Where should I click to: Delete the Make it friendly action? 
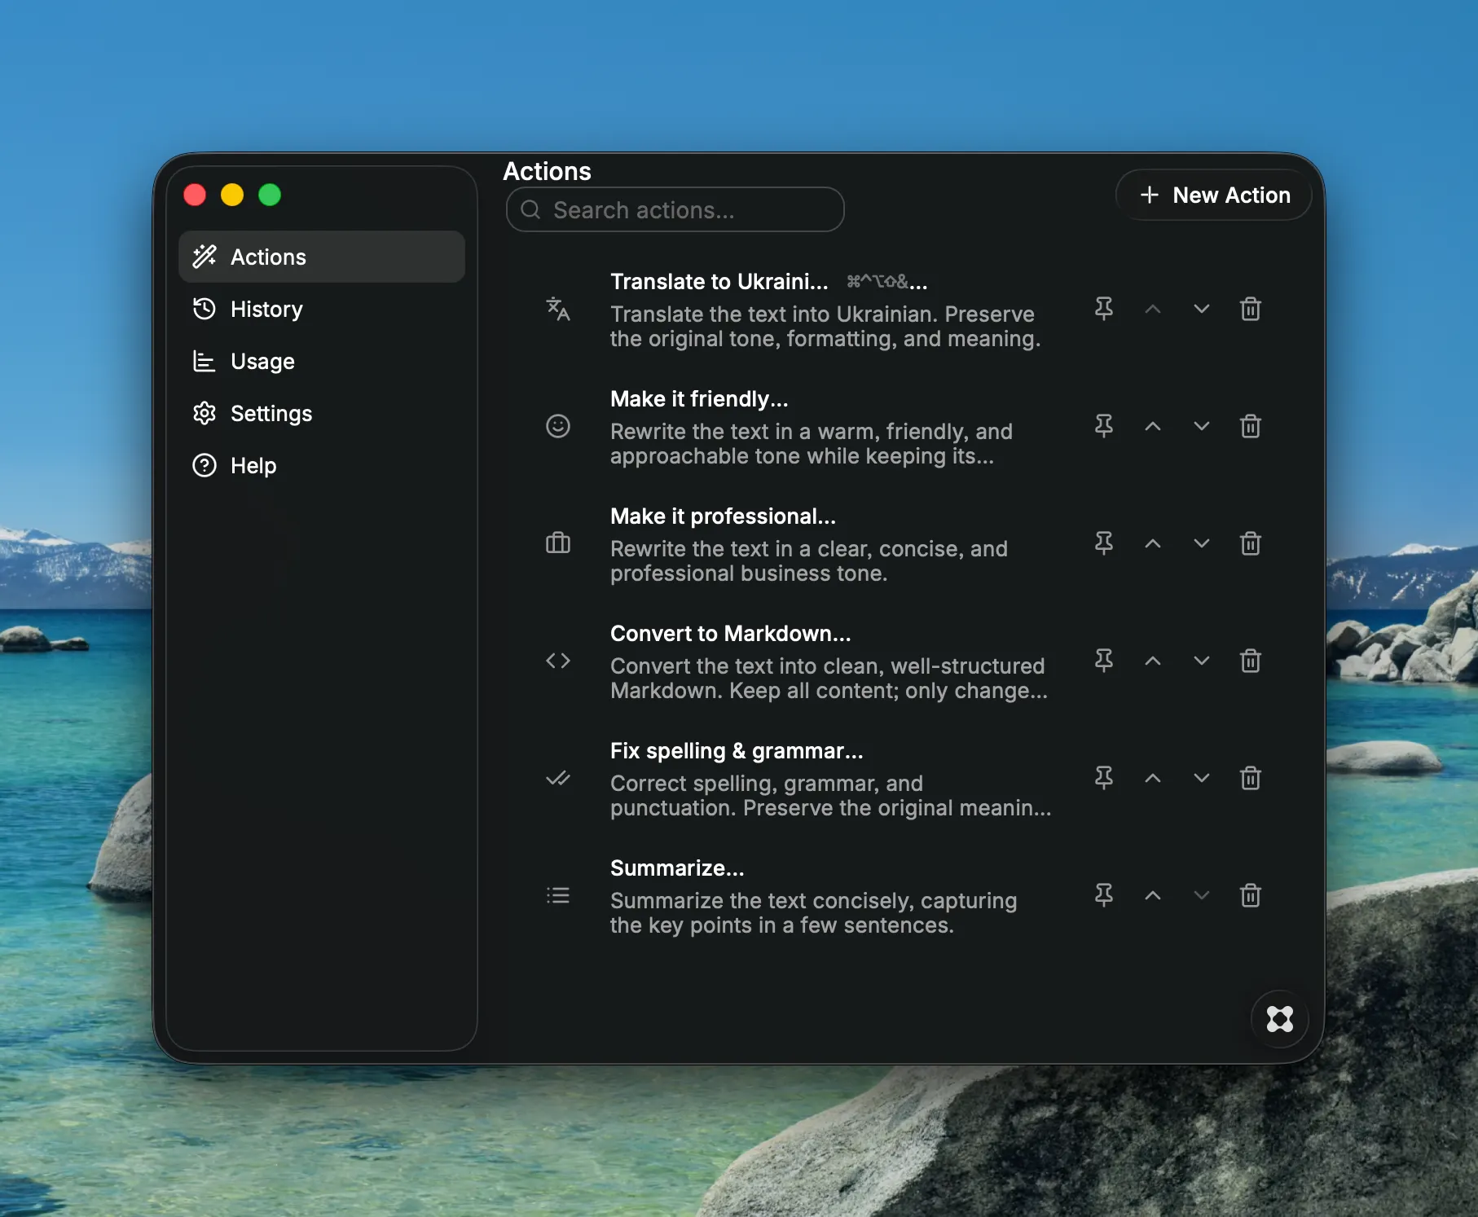(1251, 426)
